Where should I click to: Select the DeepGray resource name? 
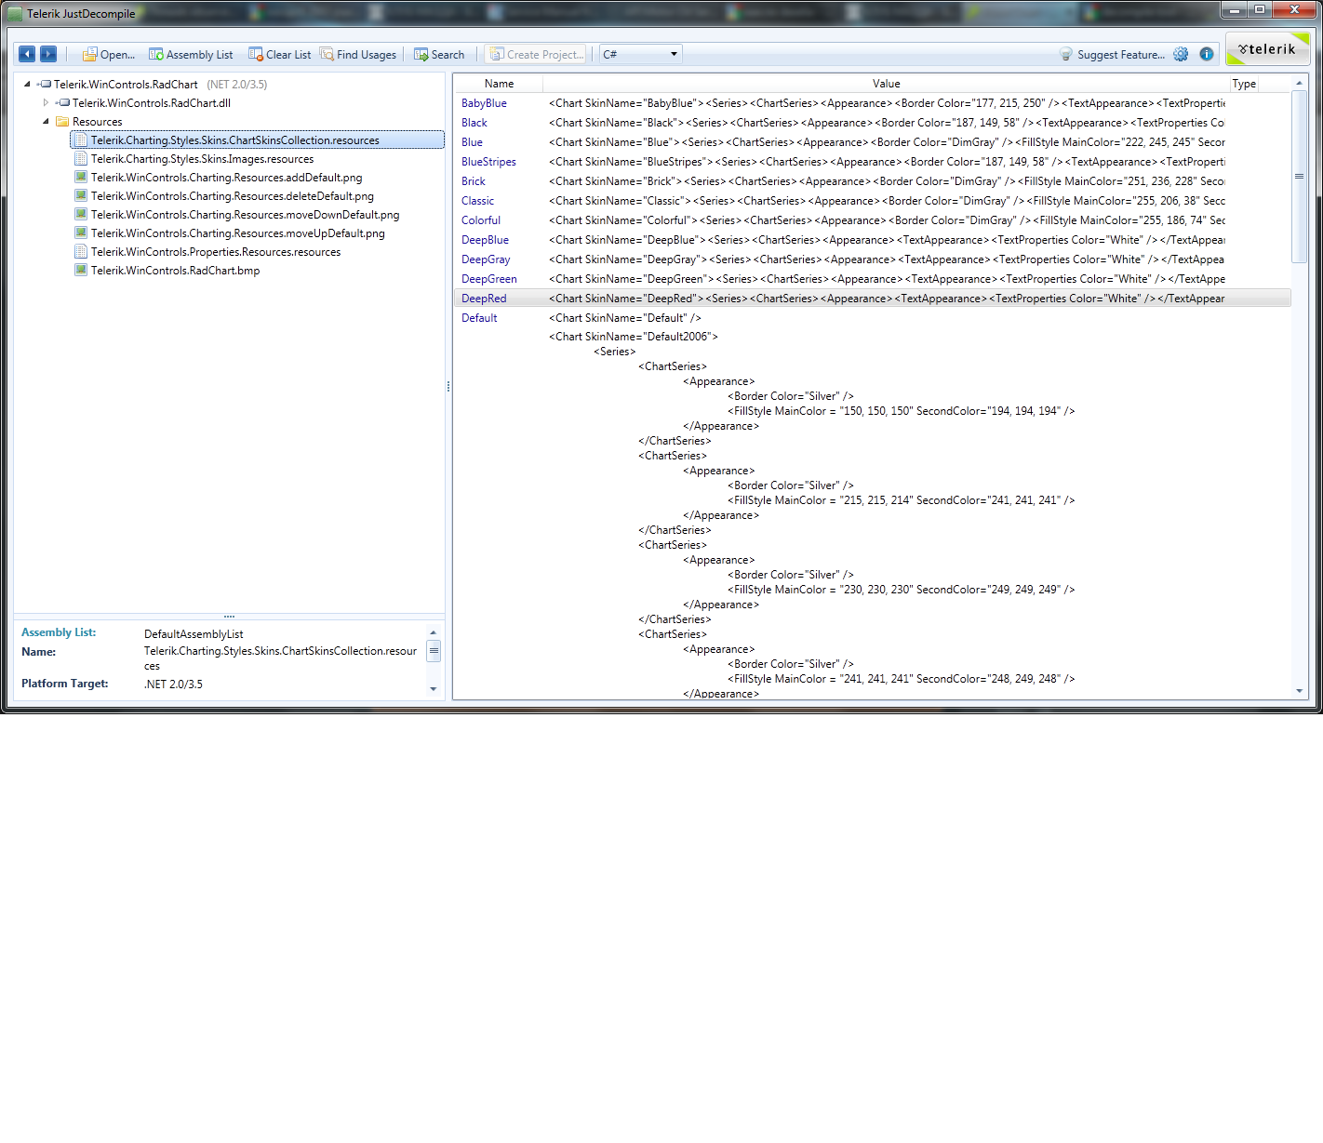(x=486, y=259)
